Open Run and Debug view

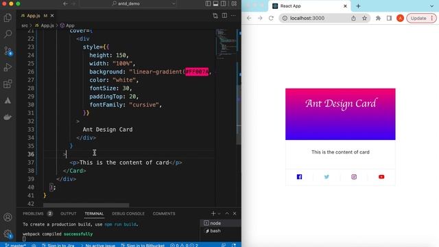point(8,67)
